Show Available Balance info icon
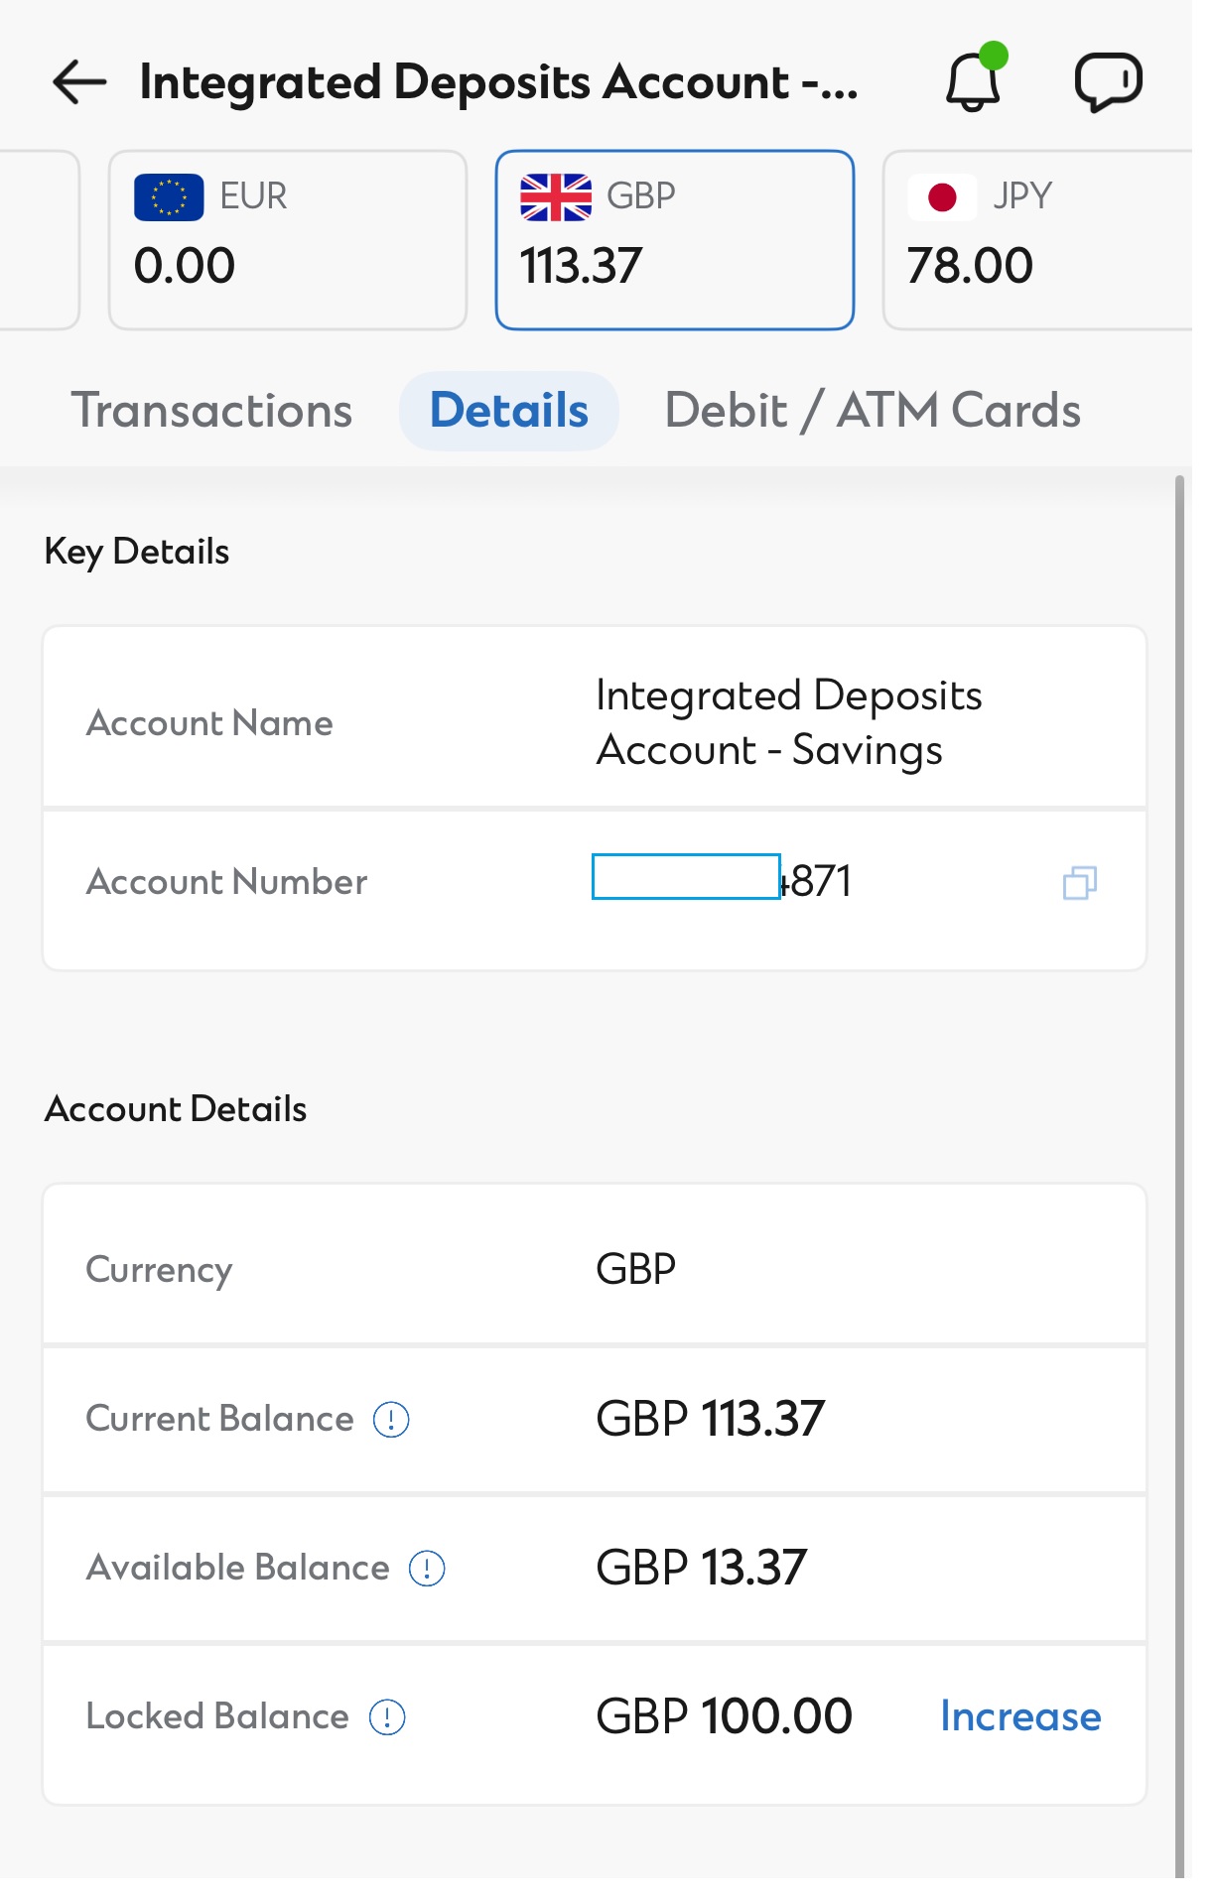Screen dimensions: 1215x1897 [x=427, y=1568]
